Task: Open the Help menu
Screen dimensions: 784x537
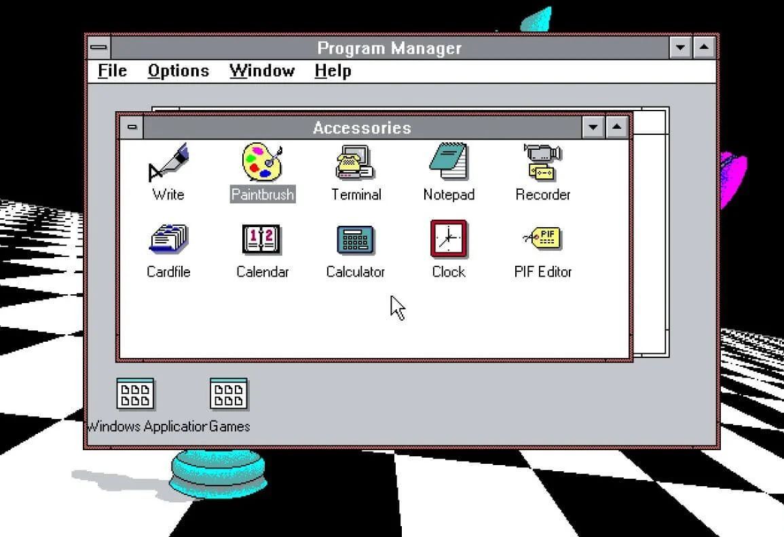Action: (333, 71)
